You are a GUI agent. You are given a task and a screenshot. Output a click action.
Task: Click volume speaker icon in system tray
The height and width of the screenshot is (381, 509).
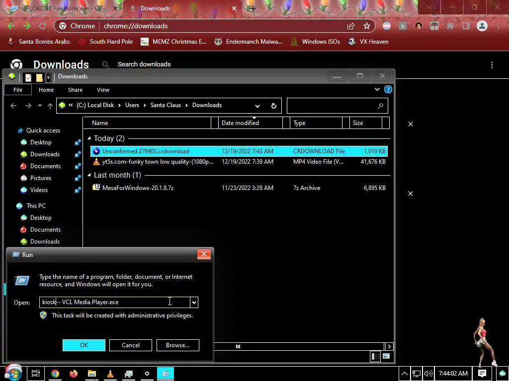coord(428,374)
